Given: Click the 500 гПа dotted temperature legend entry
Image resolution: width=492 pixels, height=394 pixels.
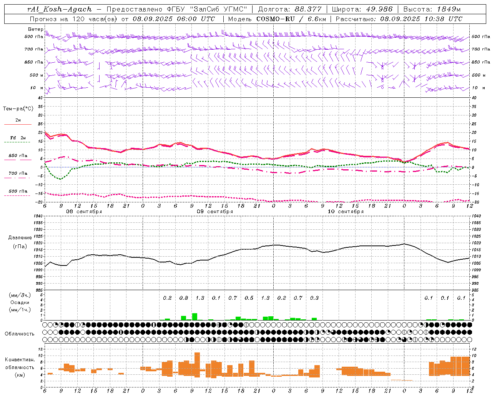Looking at the screenshot, I should (18, 191).
